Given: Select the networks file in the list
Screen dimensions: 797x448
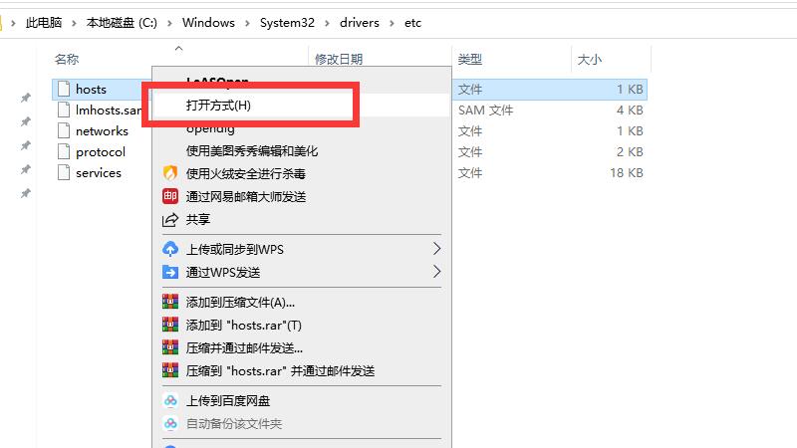Looking at the screenshot, I should coord(102,130).
